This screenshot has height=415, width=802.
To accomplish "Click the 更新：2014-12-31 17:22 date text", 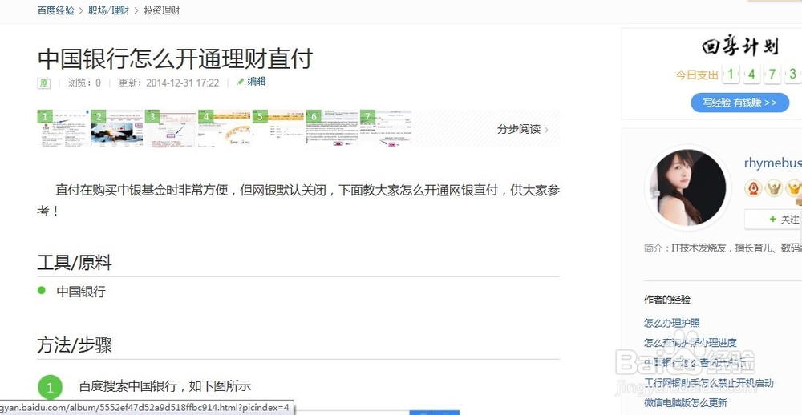I will (168, 83).
